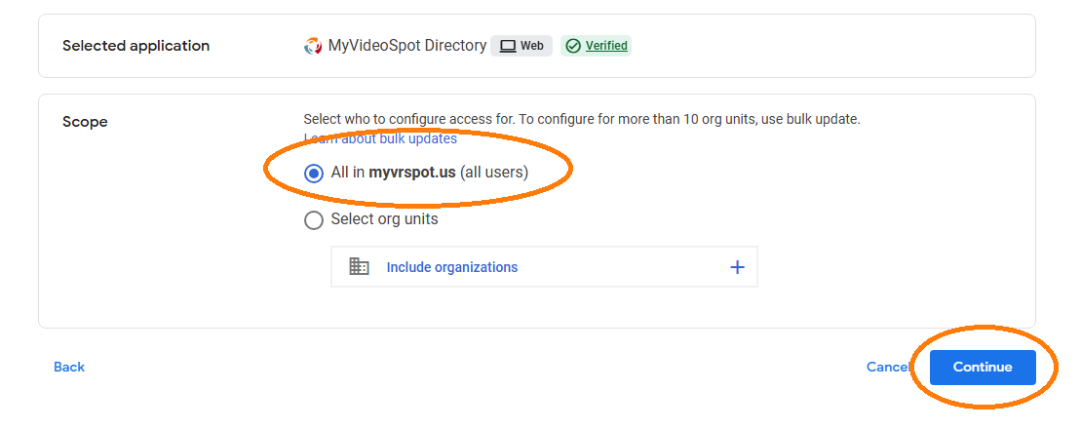Open Learn about bulk updates link

(380, 138)
